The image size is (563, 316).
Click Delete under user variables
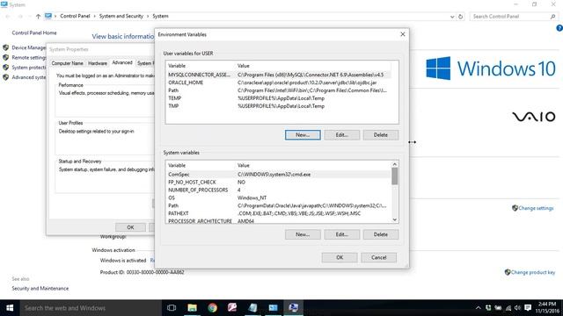381,134
